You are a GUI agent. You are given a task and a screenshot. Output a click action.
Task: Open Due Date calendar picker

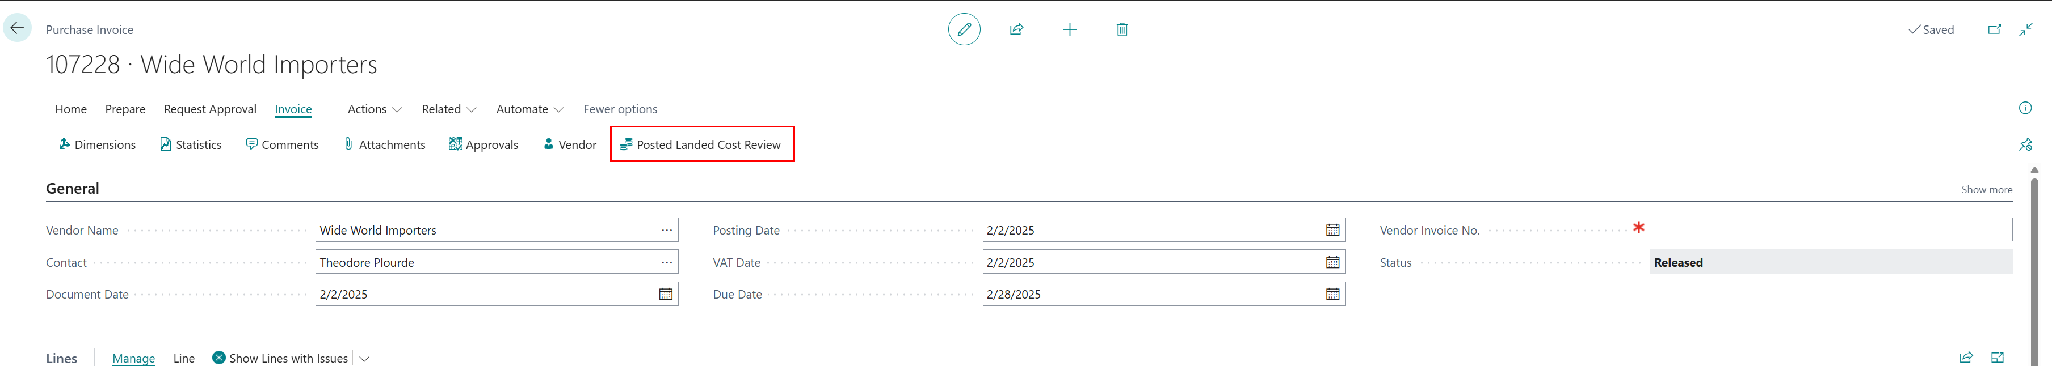coord(1332,295)
